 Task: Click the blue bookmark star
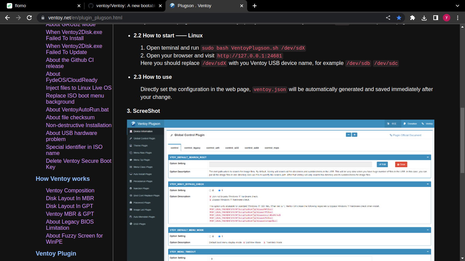pyautogui.click(x=399, y=18)
